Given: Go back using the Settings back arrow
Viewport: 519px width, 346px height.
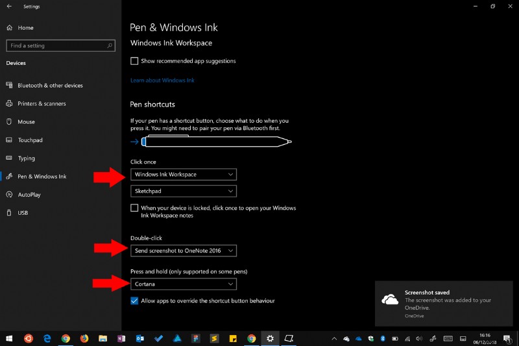Looking at the screenshot, I should [x=9, y=6].
